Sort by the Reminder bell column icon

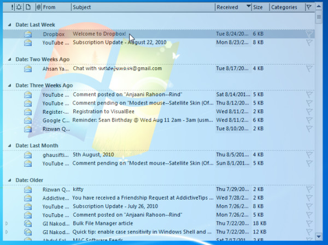19,7
